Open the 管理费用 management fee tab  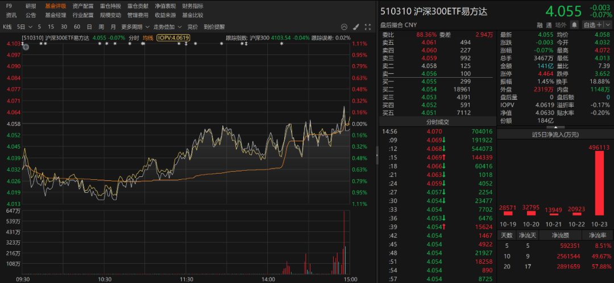(138, 15)
